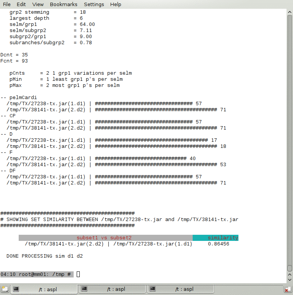Click the pMax most grp1 line
Image resolution: width=293 pixels, height=295 pixels.
(64, 85)
